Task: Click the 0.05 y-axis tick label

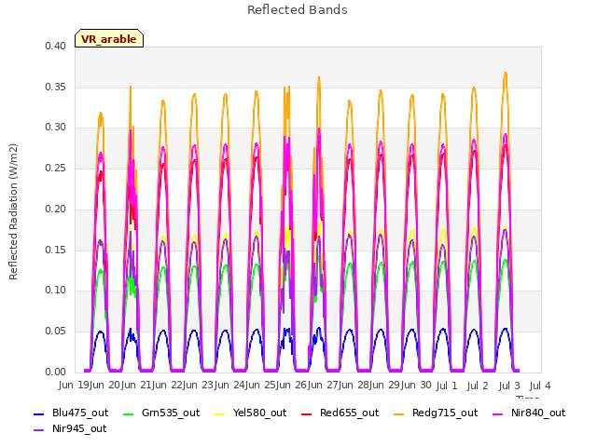Action: click(56, 332)
